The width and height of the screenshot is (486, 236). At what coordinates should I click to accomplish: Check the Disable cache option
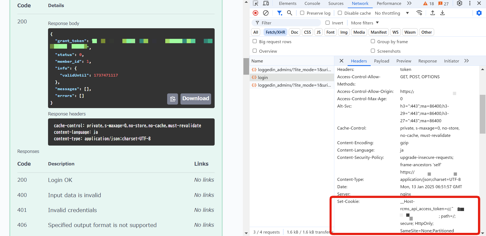[340, 13]
